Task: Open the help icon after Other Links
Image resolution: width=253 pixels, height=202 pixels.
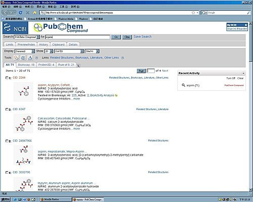Action: click(x=122, y=58)
